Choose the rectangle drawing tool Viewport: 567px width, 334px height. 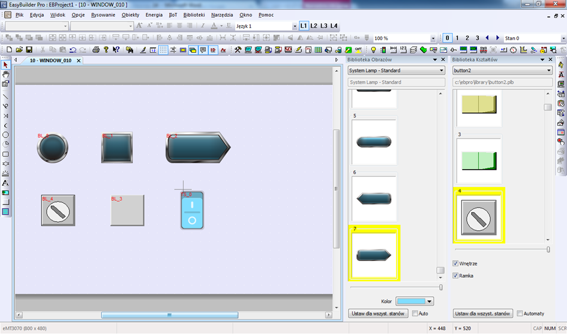click(5, 154)
